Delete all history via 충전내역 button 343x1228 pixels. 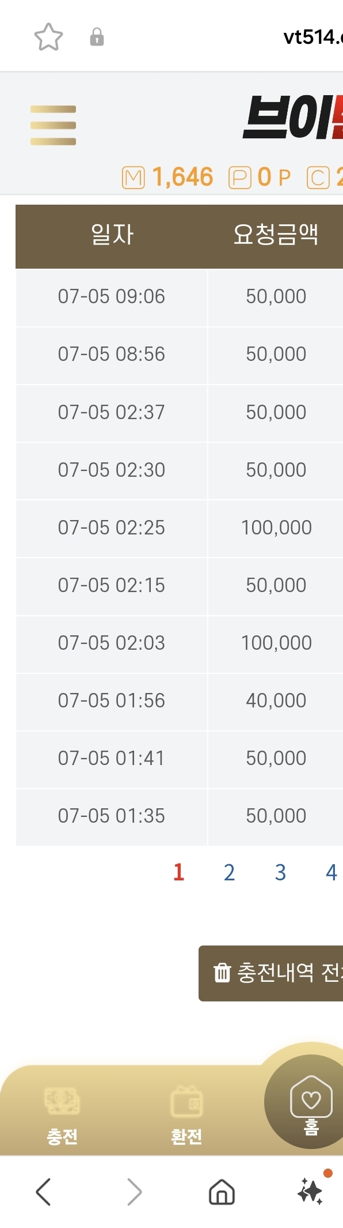point(270,973)
